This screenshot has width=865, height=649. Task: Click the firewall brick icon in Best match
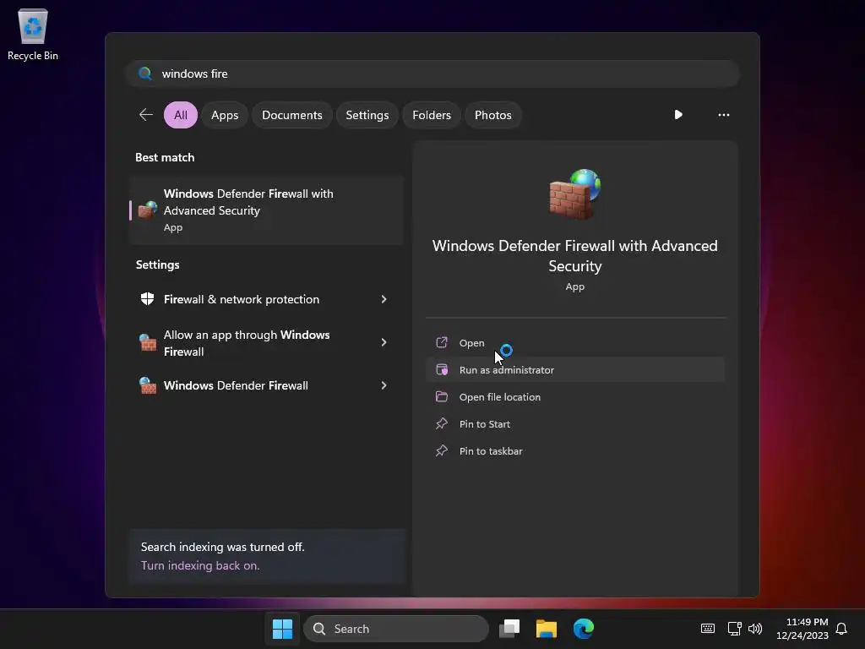pos(147,210)
